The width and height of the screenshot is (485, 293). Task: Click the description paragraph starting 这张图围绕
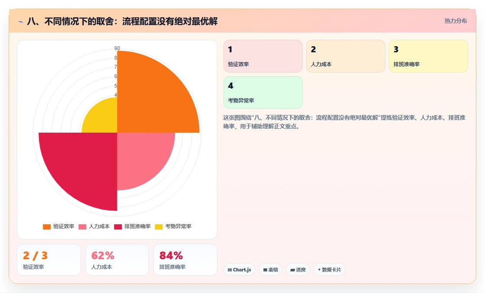coord(344,122)
